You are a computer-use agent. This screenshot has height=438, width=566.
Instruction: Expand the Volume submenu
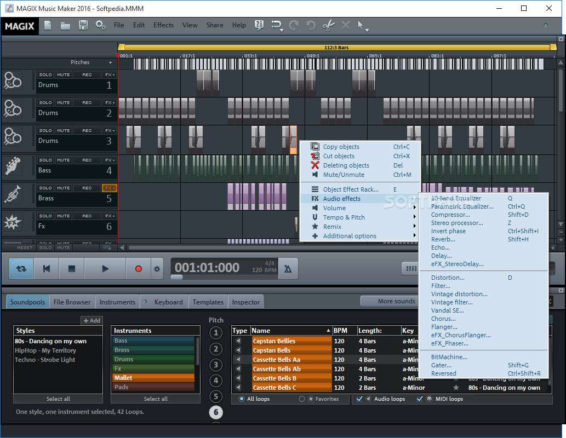click(x=361, y=208)
